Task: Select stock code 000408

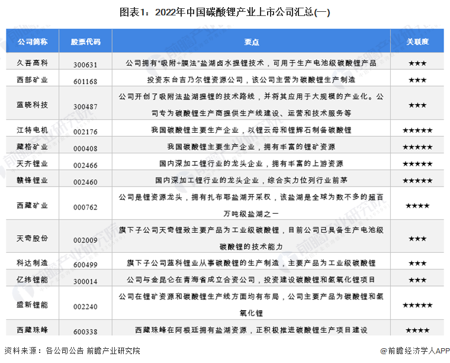Action: click(x=85, y=149)
